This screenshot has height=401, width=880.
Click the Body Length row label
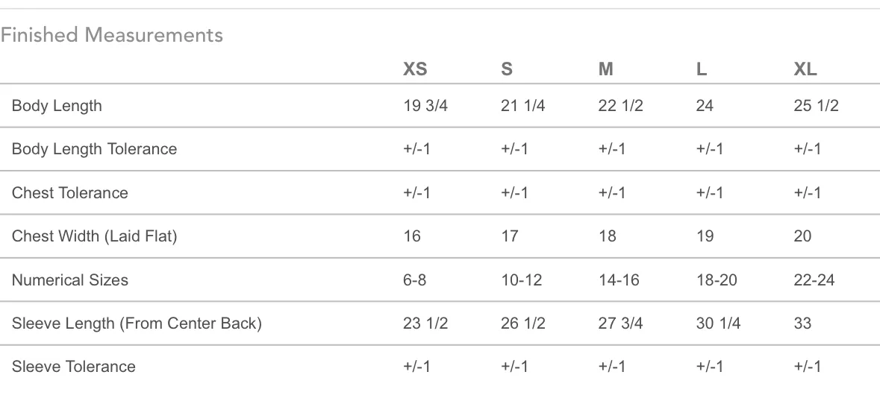57,106
